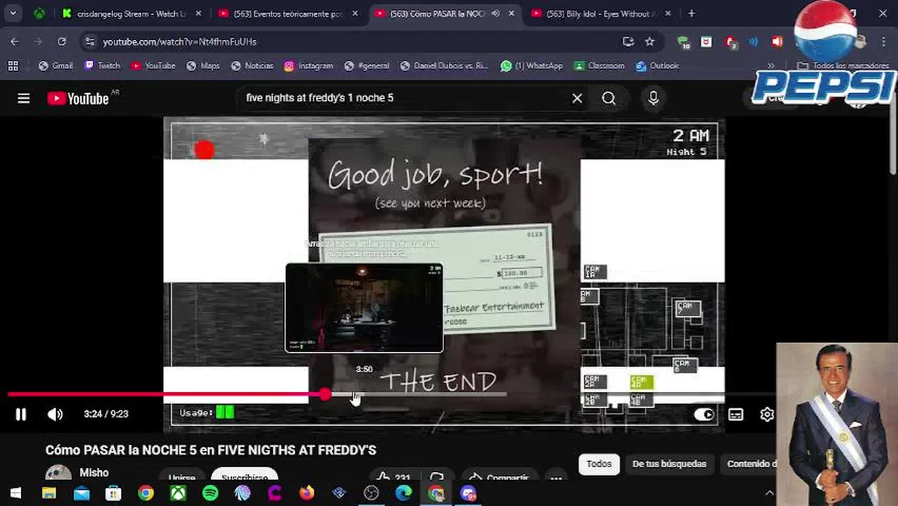Open the Classroom bookmark
The width and height of the screenshot is (898, 506).
point(599,65)
